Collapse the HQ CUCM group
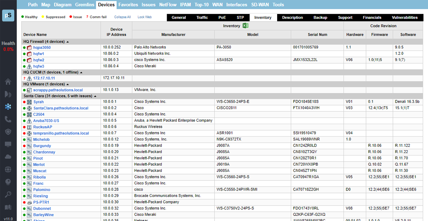Viewport: 428px width, 221px height. [x=81, y=72]
